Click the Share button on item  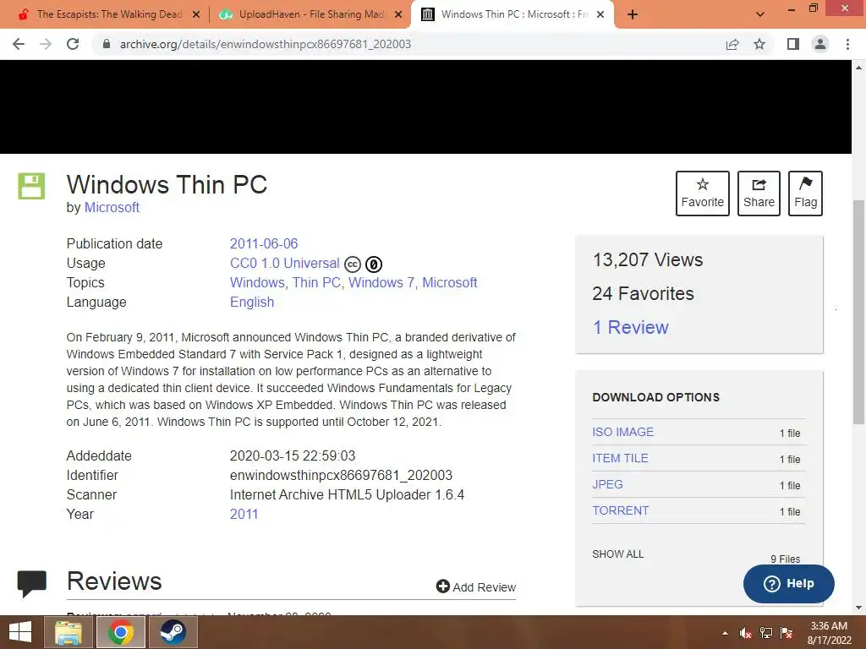pyautogui.click(x=759, y=194)
